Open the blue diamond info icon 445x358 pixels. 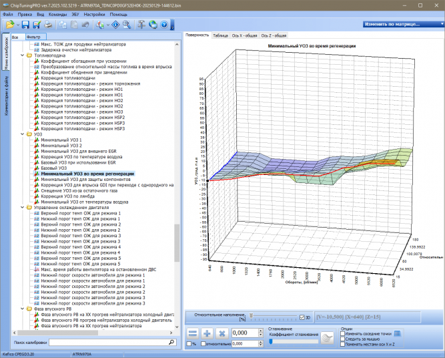click(x=115, y=25)
